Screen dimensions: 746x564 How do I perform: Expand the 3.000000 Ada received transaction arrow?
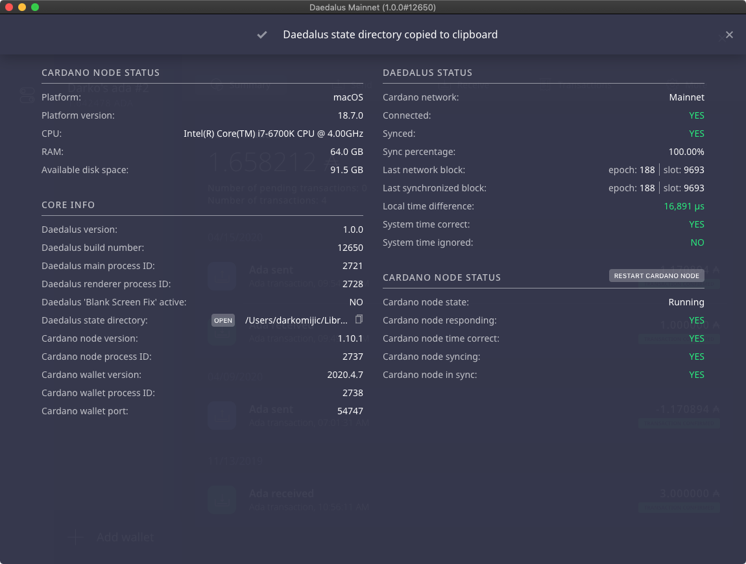[x=716, y=493]
